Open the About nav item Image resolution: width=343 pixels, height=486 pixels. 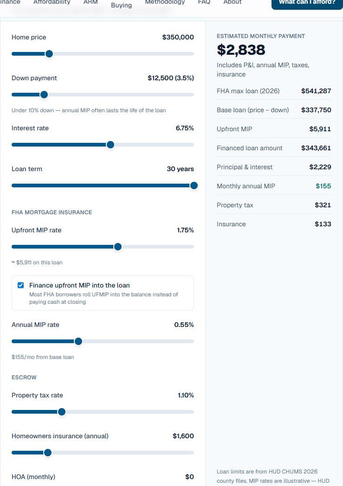pyautogui.click(x=232, y=2)
